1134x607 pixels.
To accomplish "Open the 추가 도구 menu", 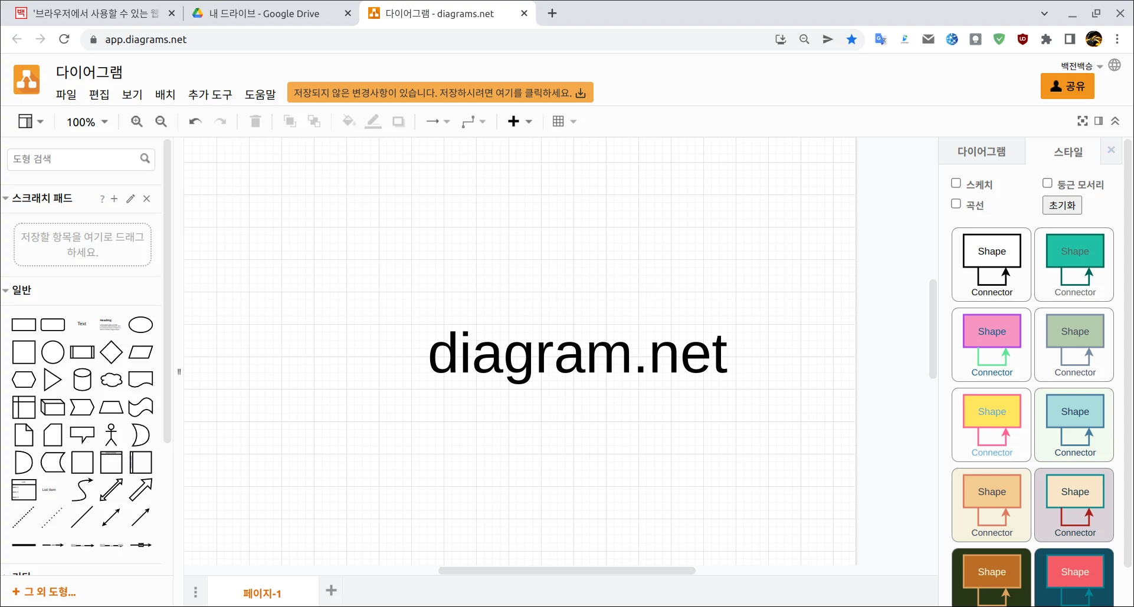I will click(210, 94).
